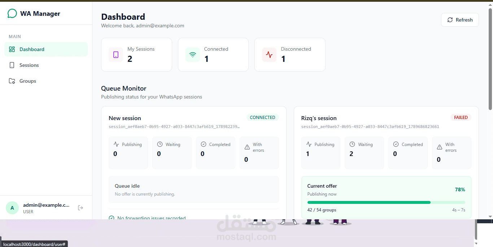493x247 pixels.
Task: Click the "Dashboard" page heading
Action: click(x=123, y=17)
